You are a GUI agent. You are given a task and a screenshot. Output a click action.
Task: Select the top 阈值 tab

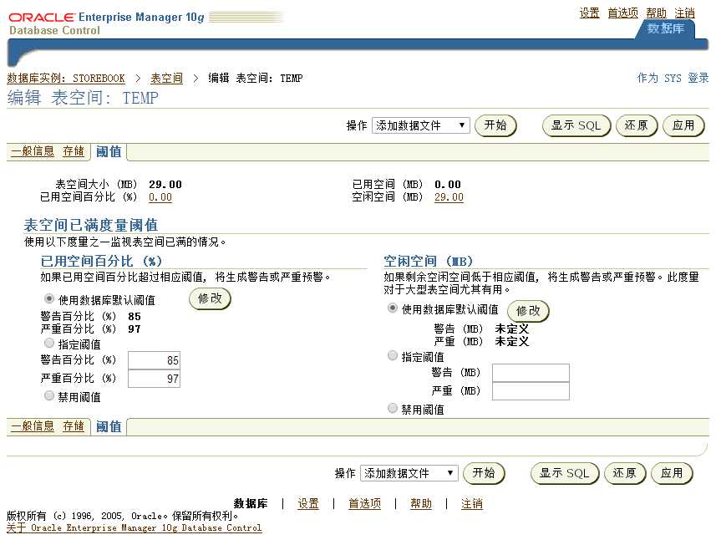click(109, 151)
